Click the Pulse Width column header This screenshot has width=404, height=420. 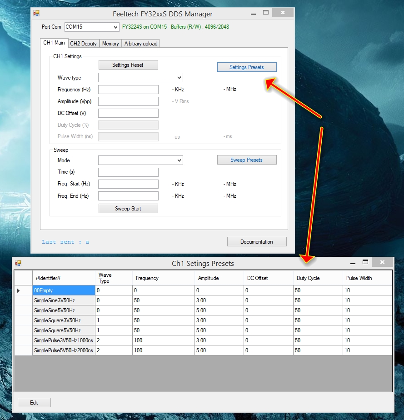tap(367, 278)
